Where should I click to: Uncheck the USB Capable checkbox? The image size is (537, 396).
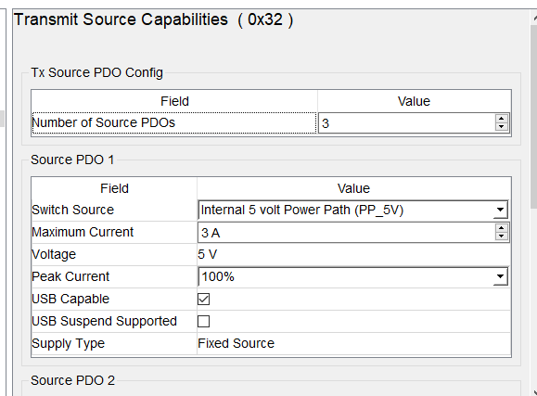pyautogui.click(x=203, y=299)
